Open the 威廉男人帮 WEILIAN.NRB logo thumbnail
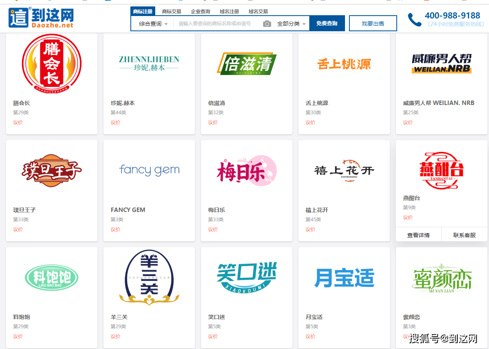Image resolution: width=489 pixels, height=349 pixels. coord(442,64)
